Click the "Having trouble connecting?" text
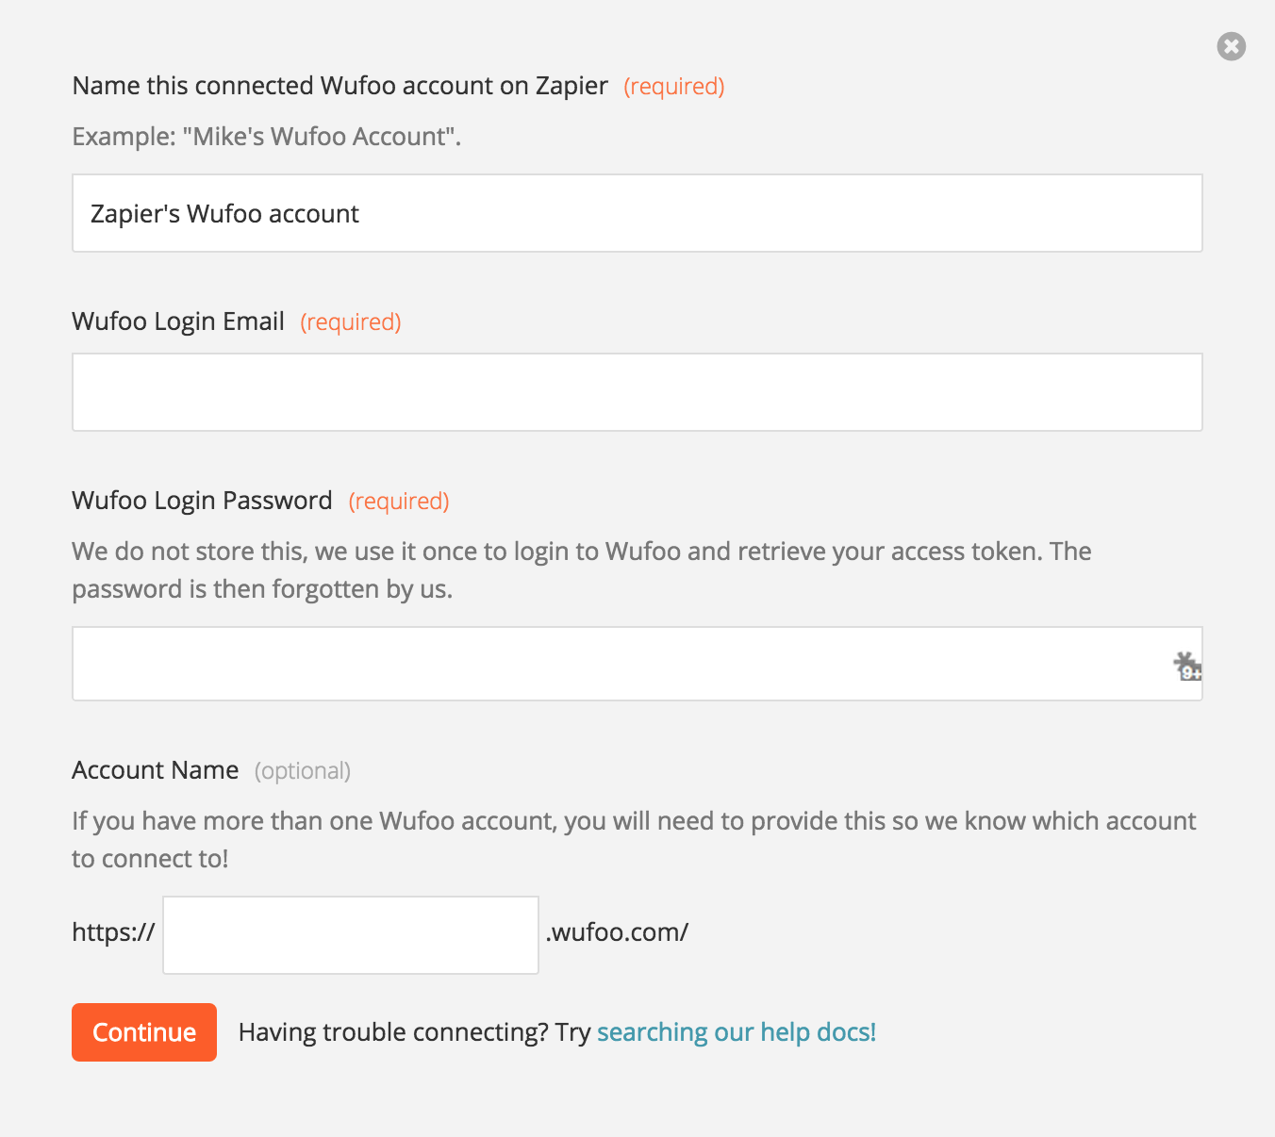Viewport: 1275px width, 1137px height. coord(393,1032)
